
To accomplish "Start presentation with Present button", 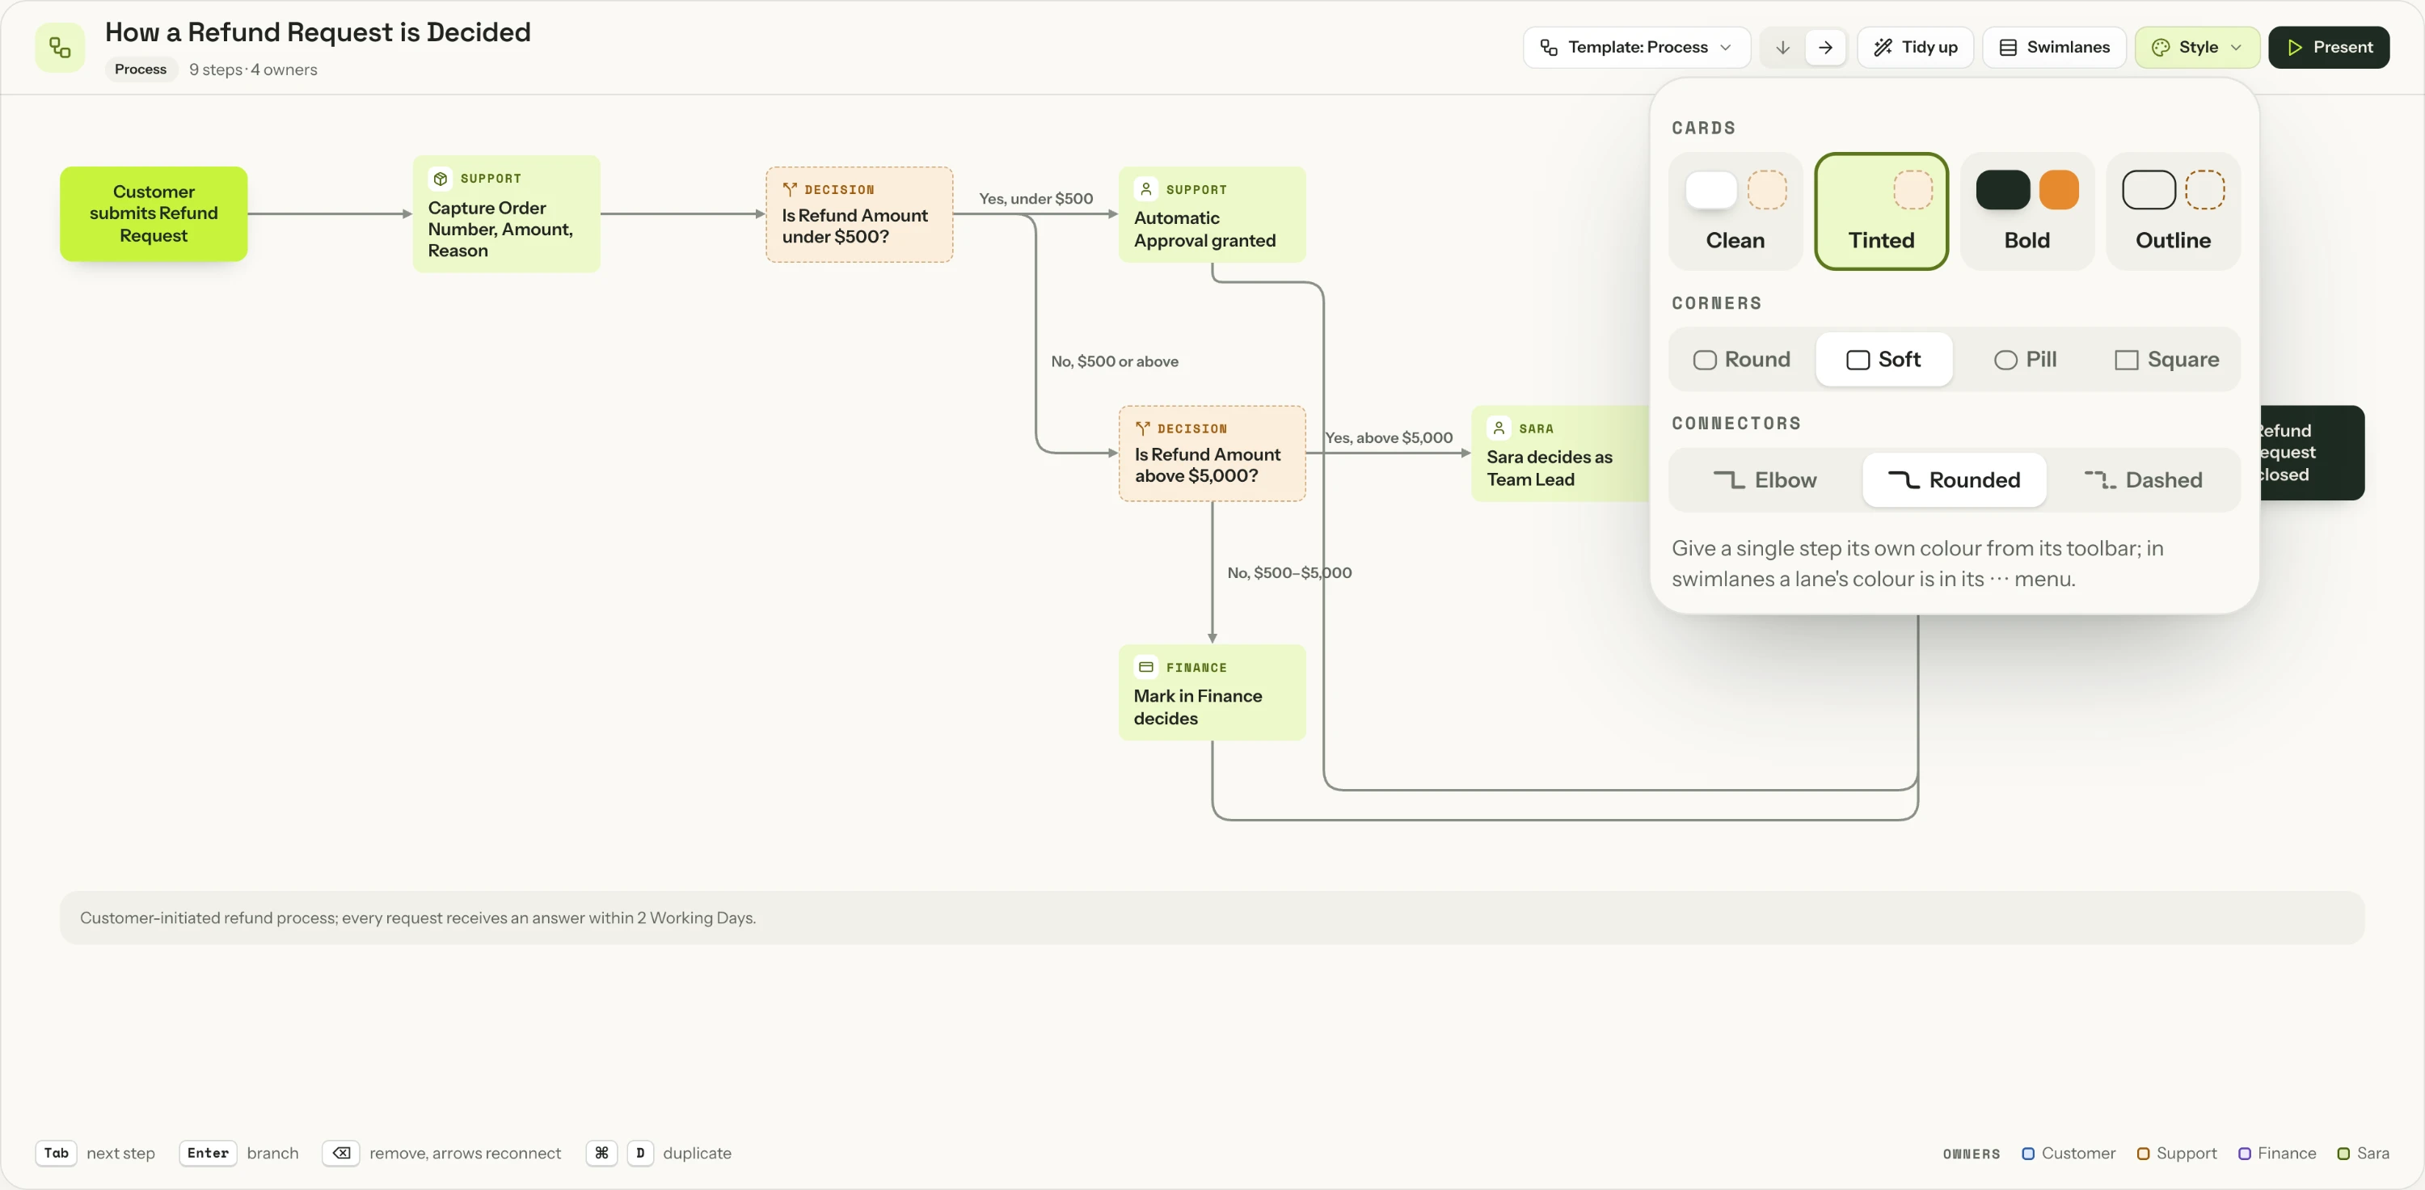I will (x=2328, y=47).
